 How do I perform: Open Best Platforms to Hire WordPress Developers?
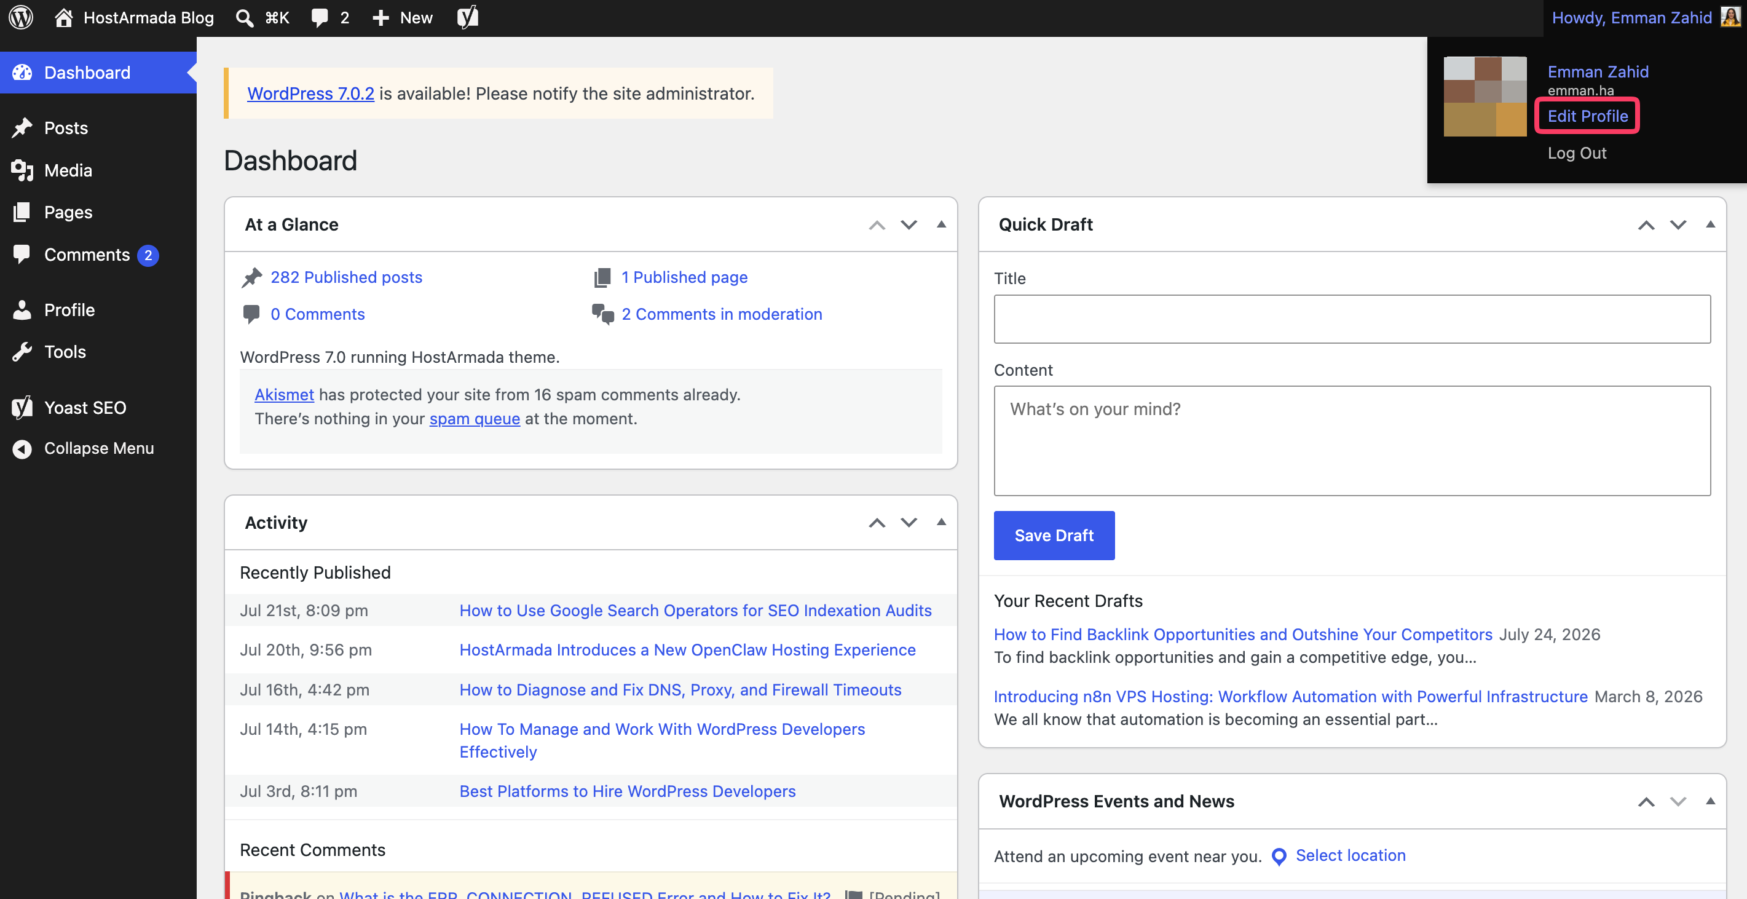pyautogui.click(x=628, y=792)
